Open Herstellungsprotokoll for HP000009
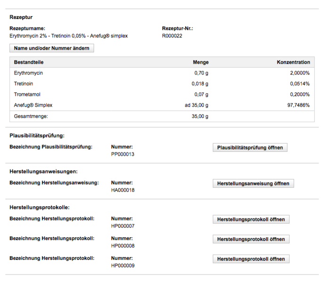The height and width of the screenshot is (283, 325). pos(251,259)
